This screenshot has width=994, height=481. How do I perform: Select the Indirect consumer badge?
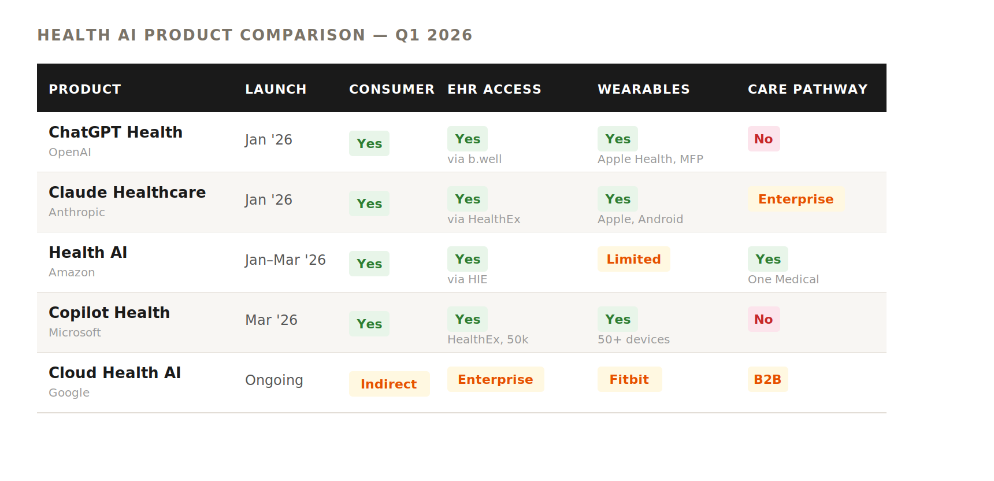click(x=389, y=384)
